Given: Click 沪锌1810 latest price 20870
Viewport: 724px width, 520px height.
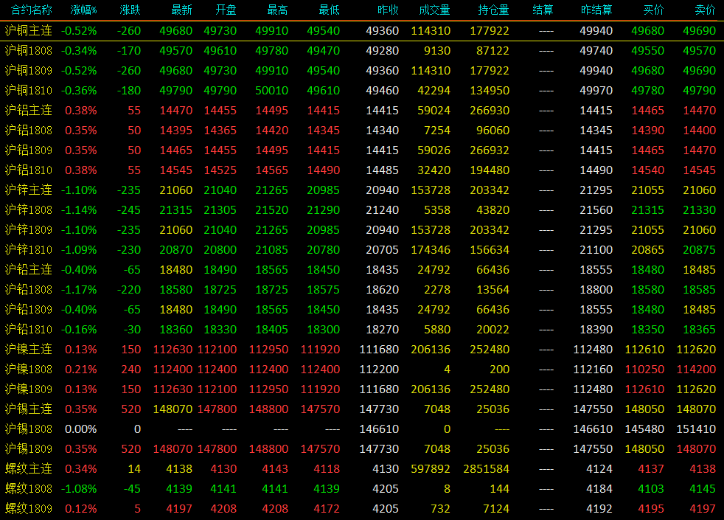Looking at the screenshot, I should [176, 250].
